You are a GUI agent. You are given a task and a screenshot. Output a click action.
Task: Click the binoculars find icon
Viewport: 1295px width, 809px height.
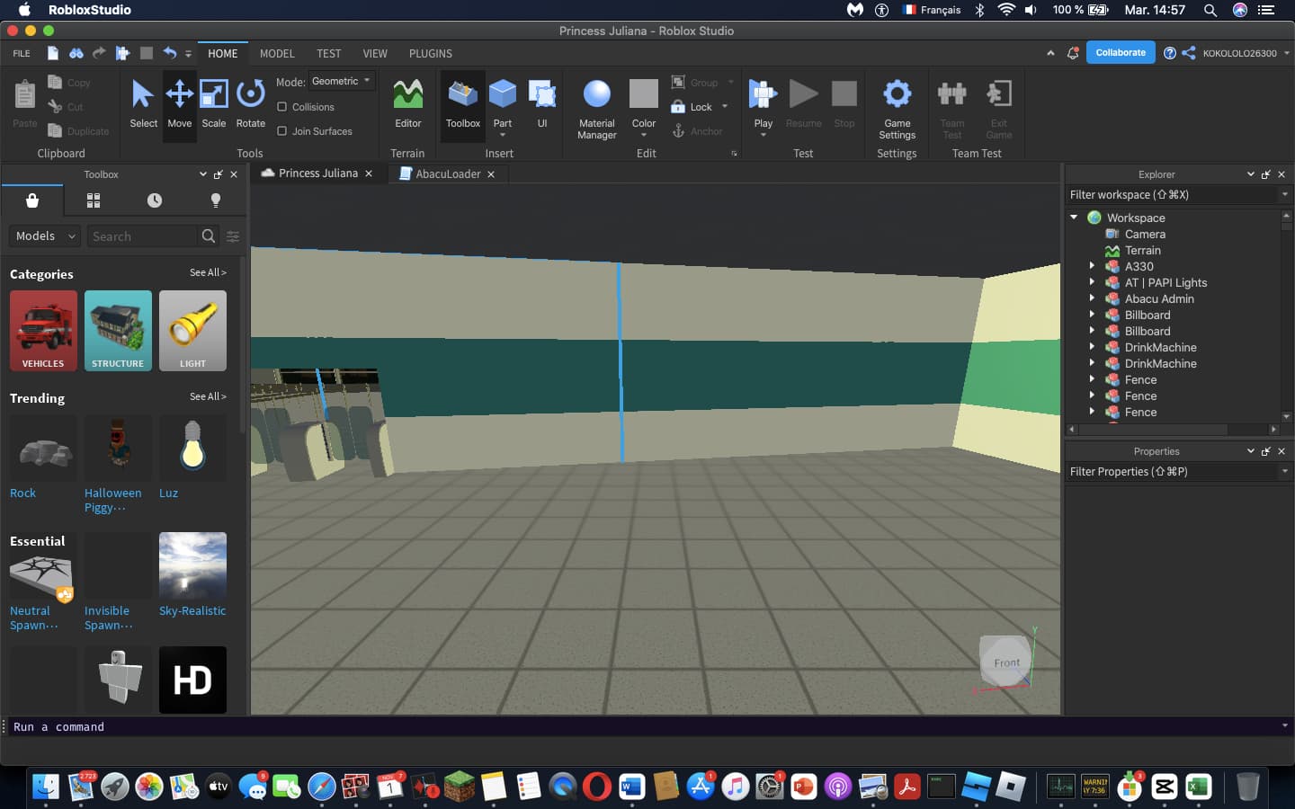(x=76, y=53)
